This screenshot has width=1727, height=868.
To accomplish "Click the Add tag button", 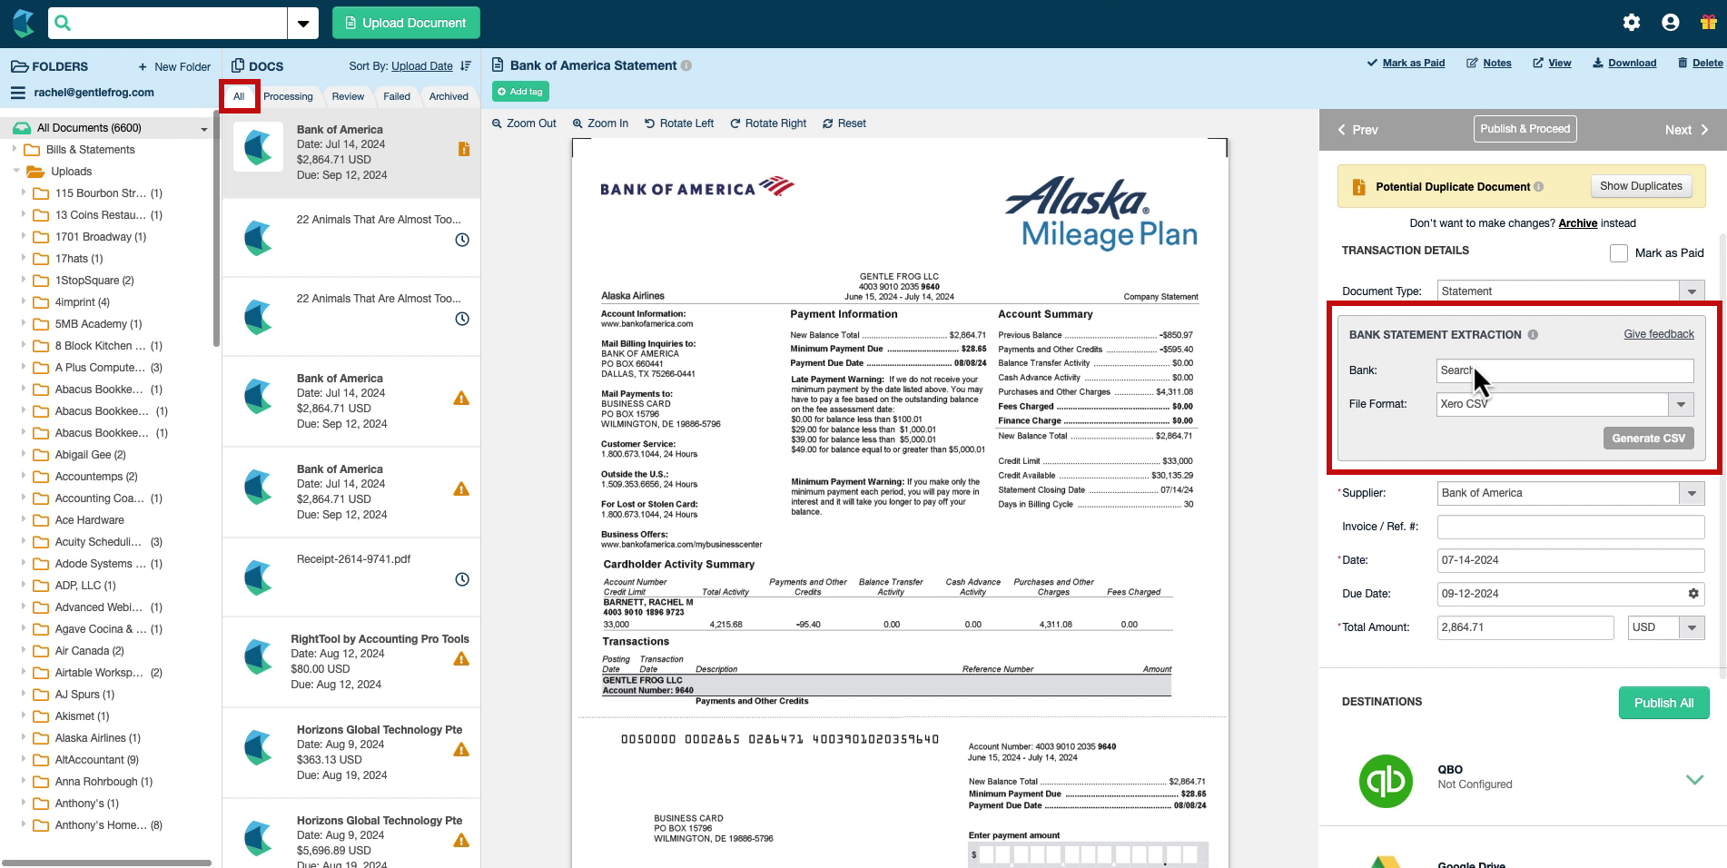I will tap(520, 92).
